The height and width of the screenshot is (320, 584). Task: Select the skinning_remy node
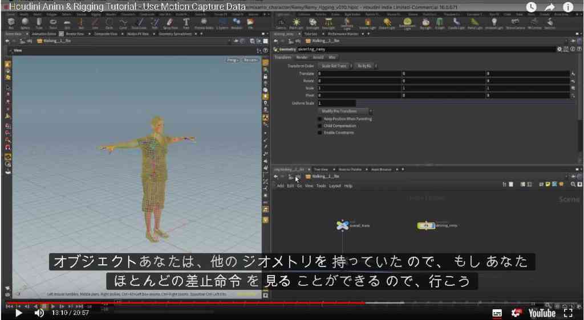[426, 225]
